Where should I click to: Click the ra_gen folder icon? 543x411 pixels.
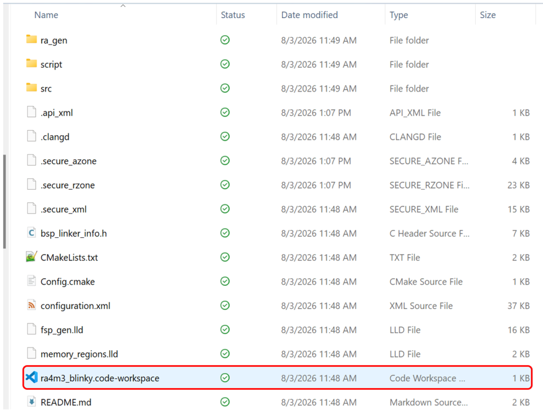(x=32, y=40)
